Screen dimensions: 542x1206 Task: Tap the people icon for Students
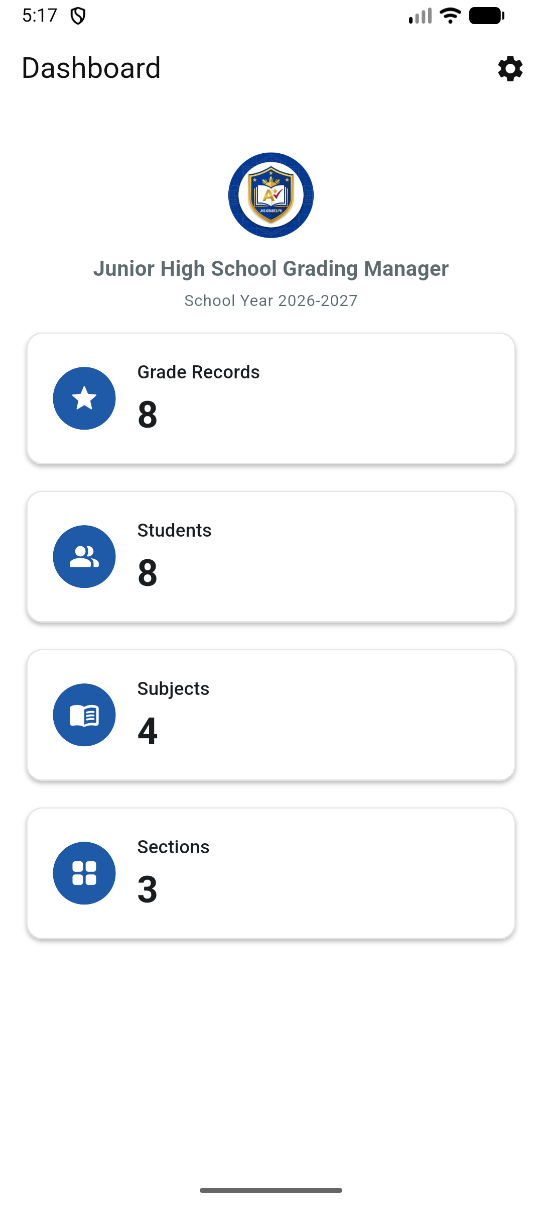(x=84, y=557)
